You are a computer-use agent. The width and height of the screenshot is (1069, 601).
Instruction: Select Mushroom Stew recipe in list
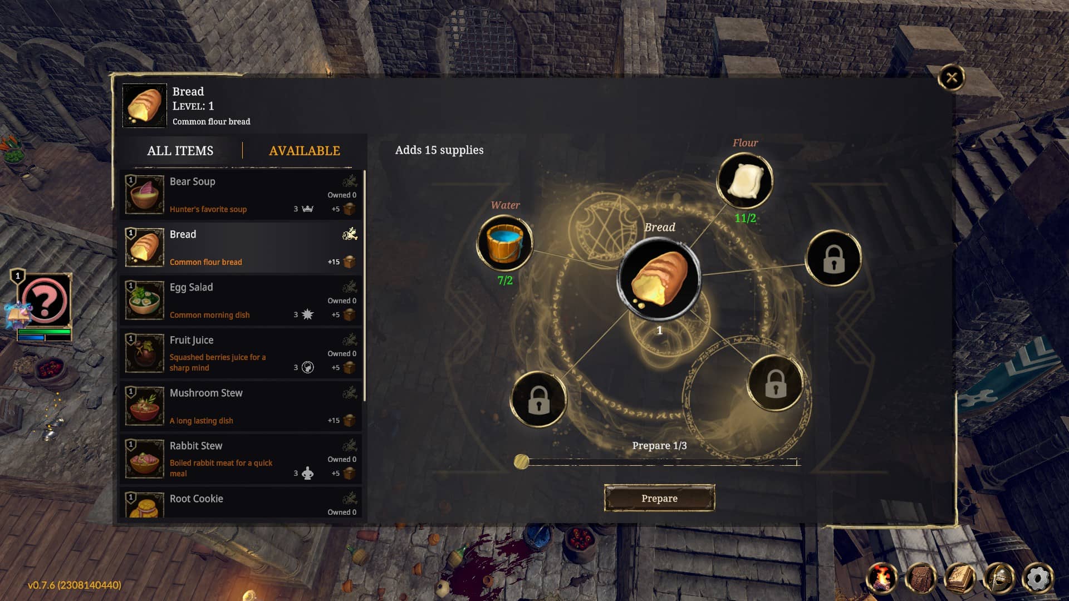(x=241, y=406)
